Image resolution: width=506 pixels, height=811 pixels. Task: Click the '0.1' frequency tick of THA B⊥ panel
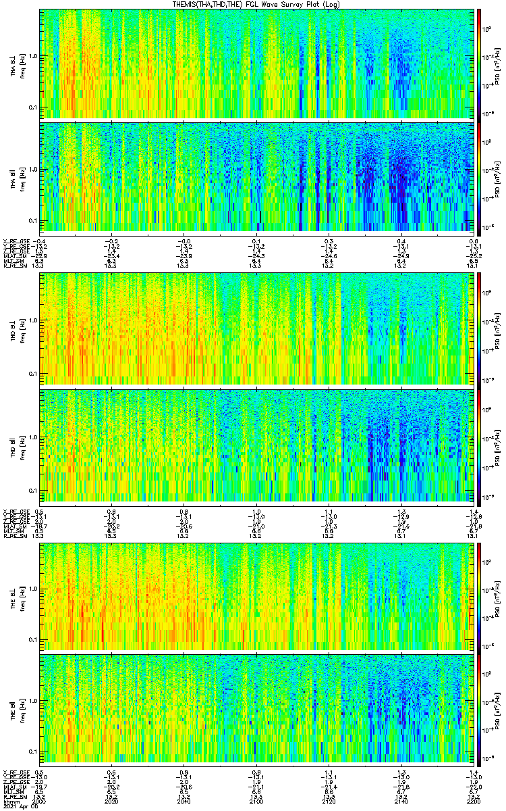click(33, 107)
